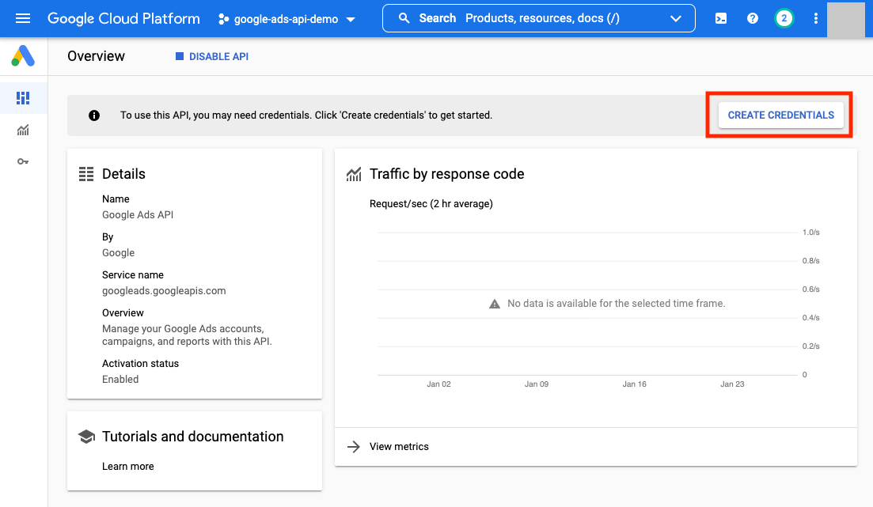Click the project hexagon dots icon
873x507 pixels.
[x=223, y=19]
